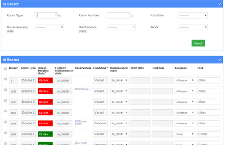Click the Room Type lookup magnifier icon
225x145 pixels.
tap(60, 16)
